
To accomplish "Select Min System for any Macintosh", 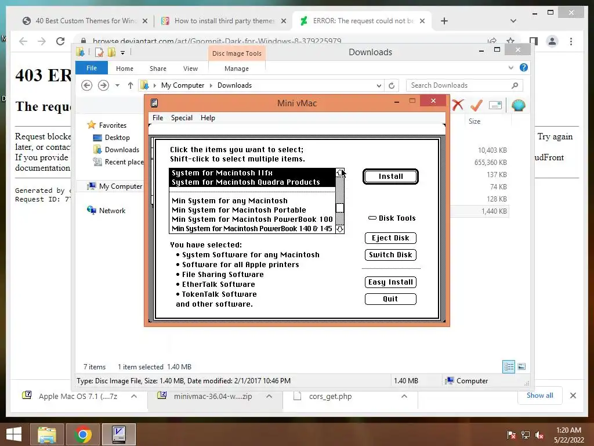I will [x=252, y=200].
